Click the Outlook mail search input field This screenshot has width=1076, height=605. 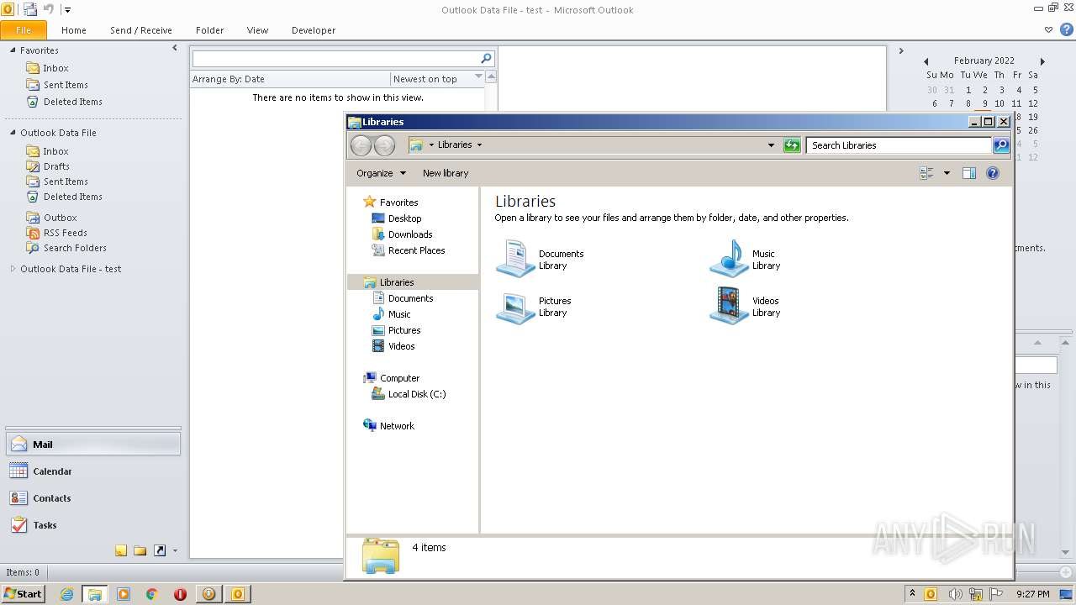[335, 59]
